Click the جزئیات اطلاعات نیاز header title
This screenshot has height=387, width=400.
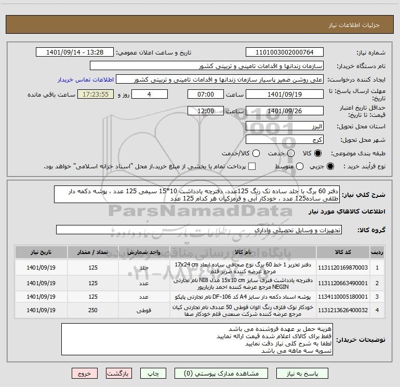point(354,25)
